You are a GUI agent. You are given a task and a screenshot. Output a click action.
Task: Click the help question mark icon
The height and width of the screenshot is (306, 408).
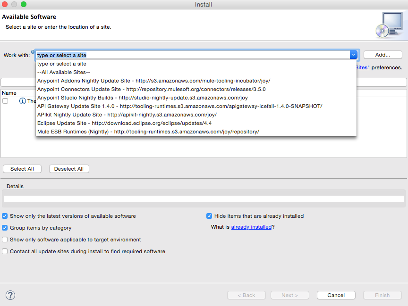[10, 295]
